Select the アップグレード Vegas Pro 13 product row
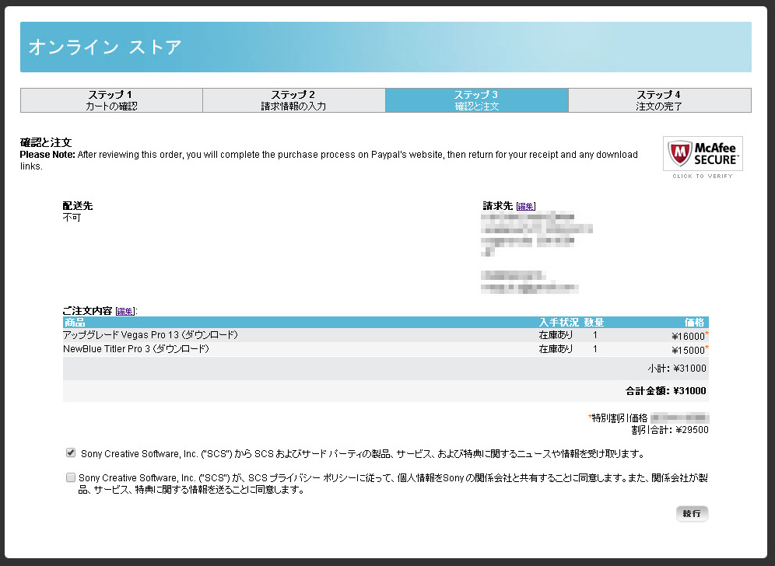 (x=385, y=335)
